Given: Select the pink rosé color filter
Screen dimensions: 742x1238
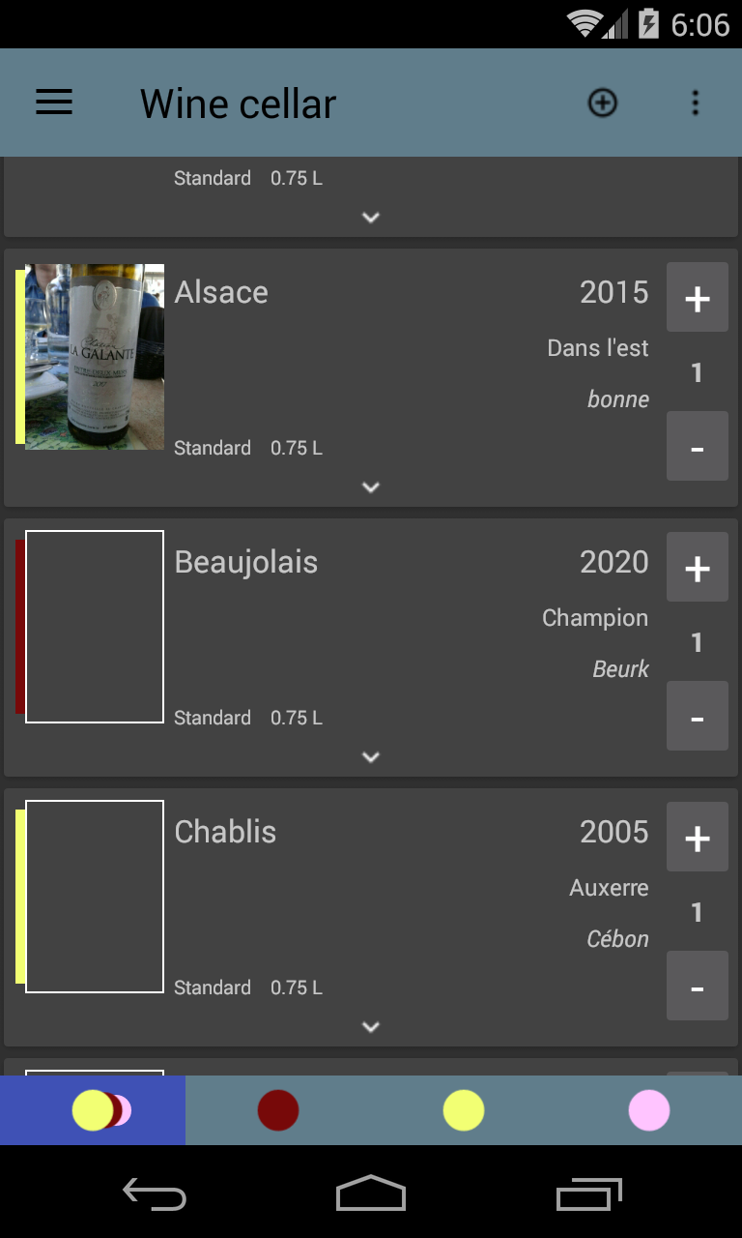Looking at the screenshot, I should tap(649, 1110).
